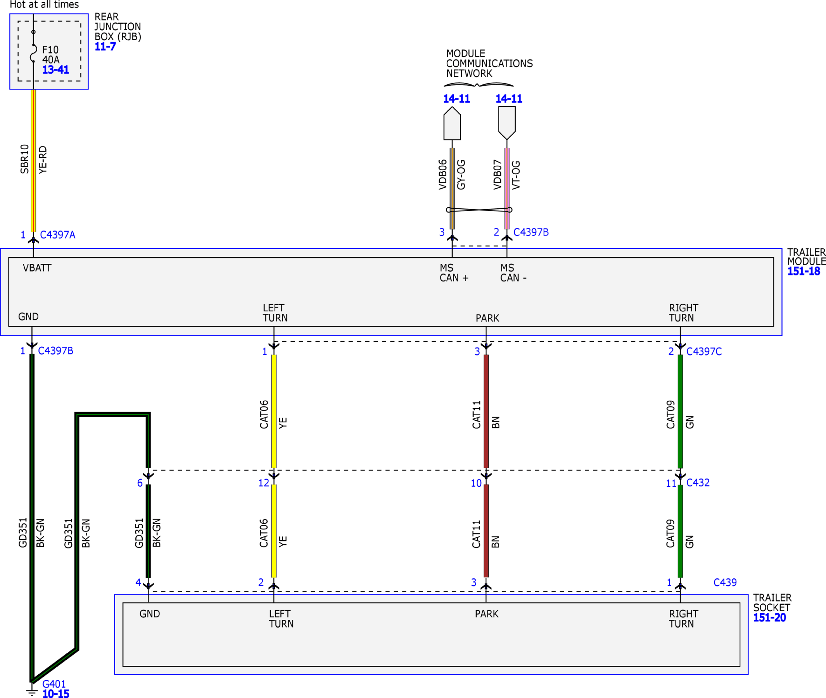Image resolution: width=826 pixels, height=698 pixels.
Task: Click the brown CAT11 park wire segment
Action: pos(486,411)
